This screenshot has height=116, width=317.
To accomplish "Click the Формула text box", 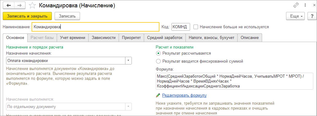I will point(234,81).
